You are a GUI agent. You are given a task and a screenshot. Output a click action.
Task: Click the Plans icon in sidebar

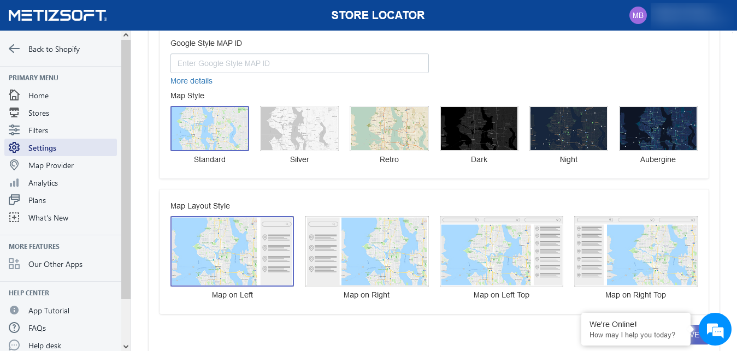click(x=14, y=200)
